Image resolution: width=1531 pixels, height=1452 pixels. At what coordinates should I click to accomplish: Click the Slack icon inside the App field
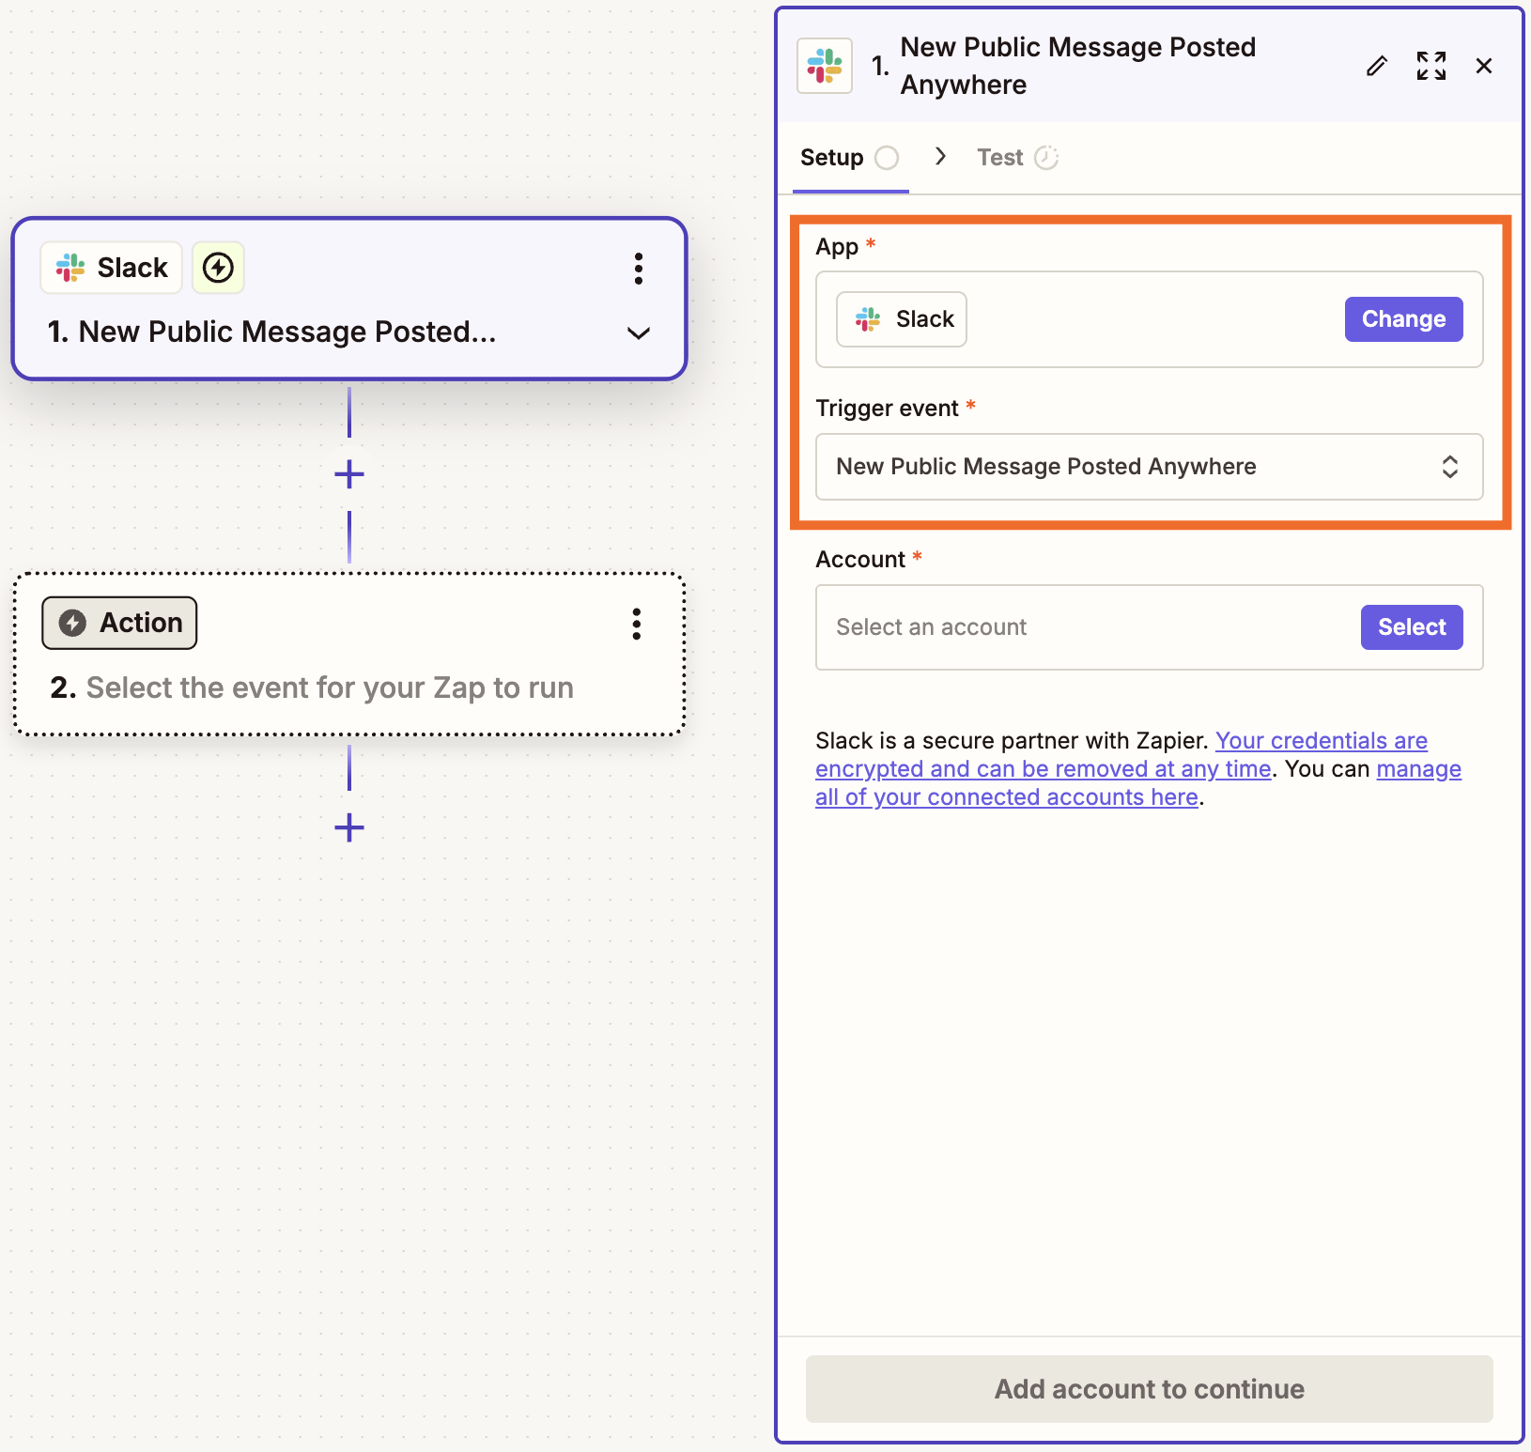[x=868, y=318]
